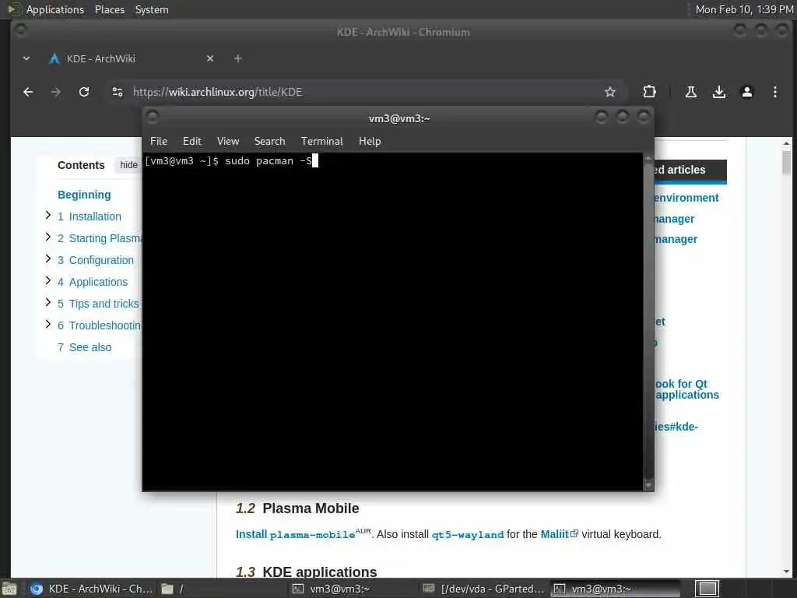Expand the Starting Plasma contents section
Viewport: 797px width, 598px height.
click(x=47, y=237)
